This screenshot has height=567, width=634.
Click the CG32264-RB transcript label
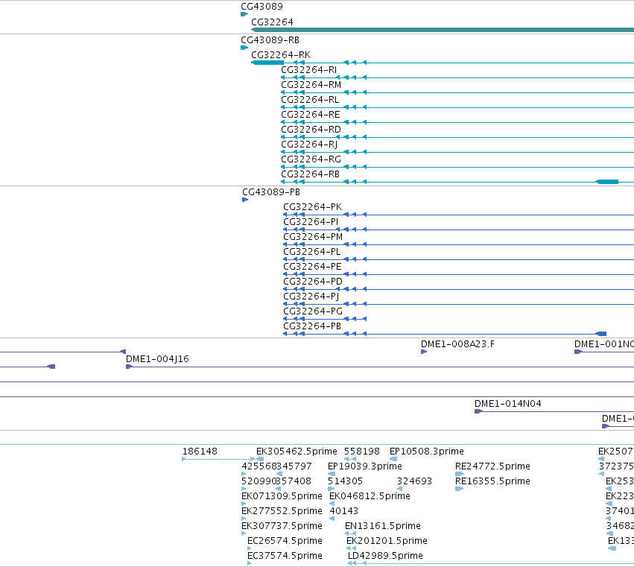[x=310, y=174]
